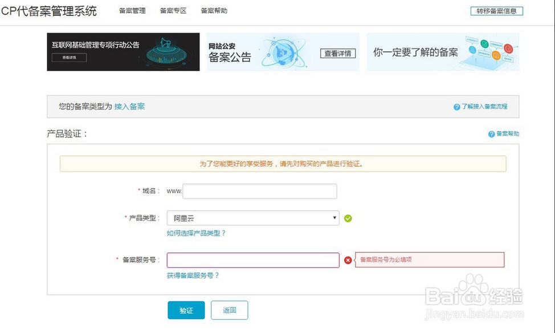
Task: Click the red error icon beside 备案服务号
Action: (348, 260)
